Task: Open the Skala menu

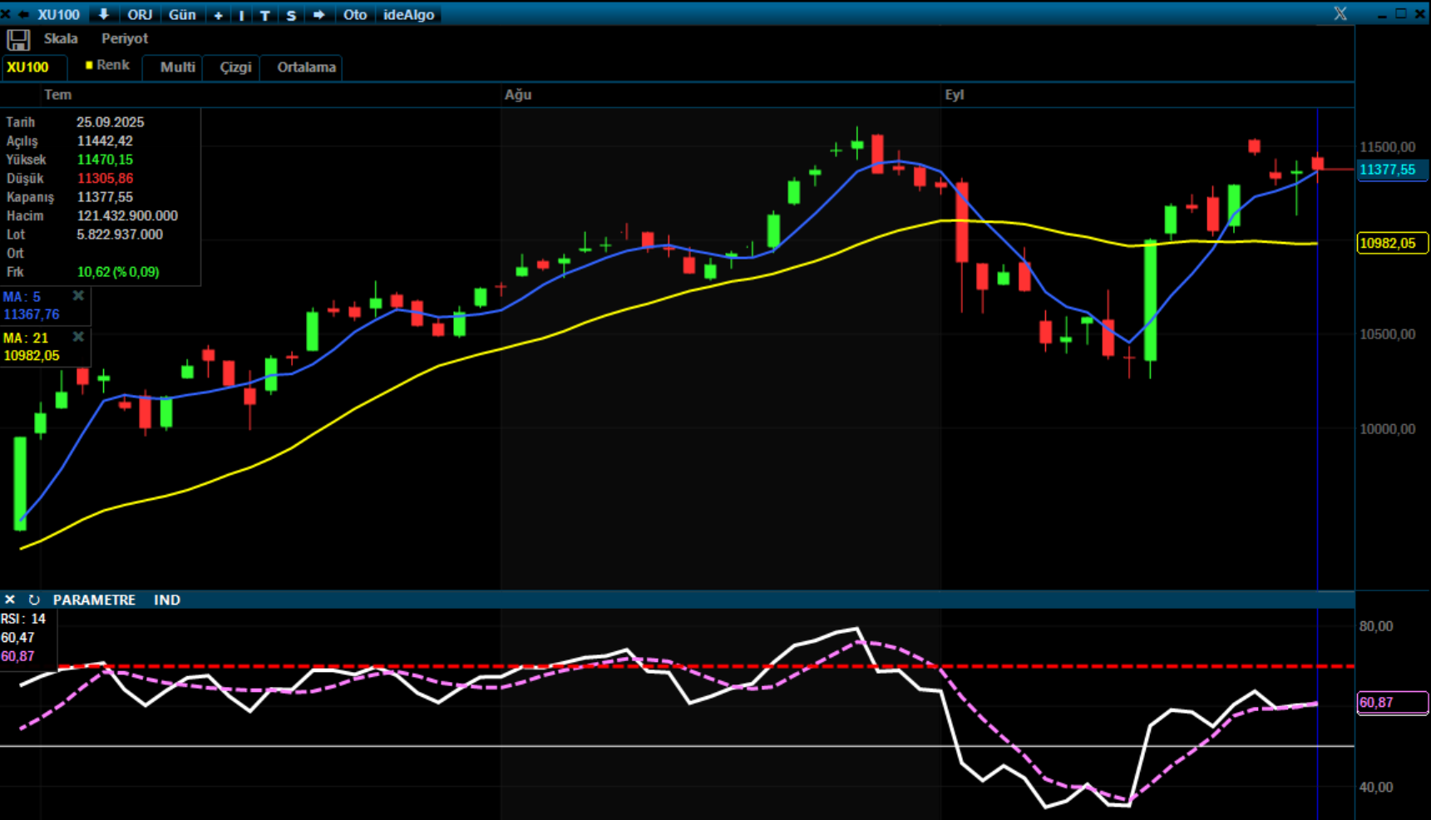Action: pos(61,38)
